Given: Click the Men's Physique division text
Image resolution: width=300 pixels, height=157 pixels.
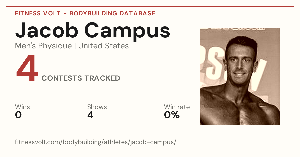Looking at the screenshot, I should pyautogui.click(x=43, y=46).
